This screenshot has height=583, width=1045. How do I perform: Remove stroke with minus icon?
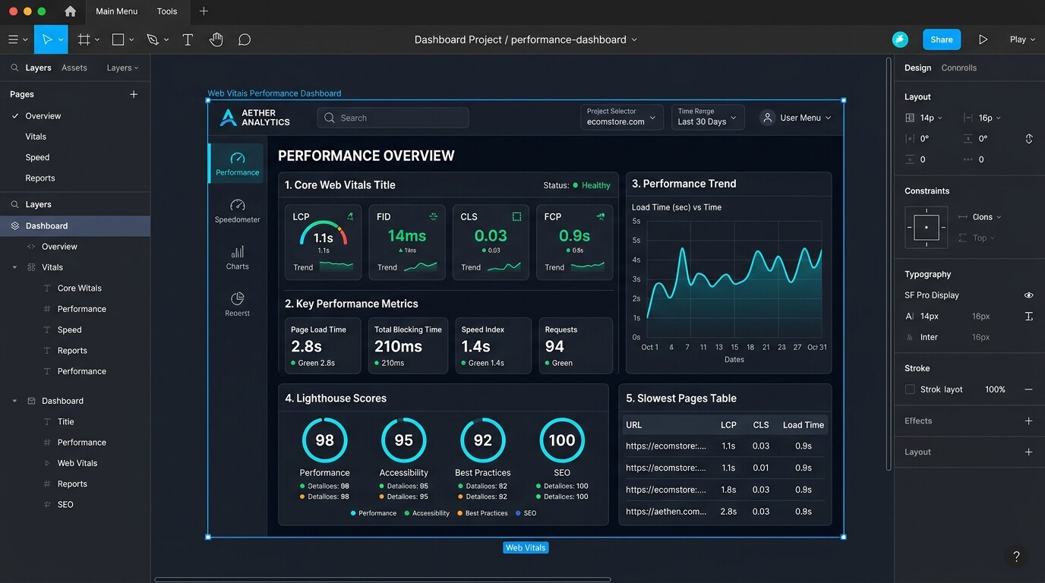coord(1029,389)
